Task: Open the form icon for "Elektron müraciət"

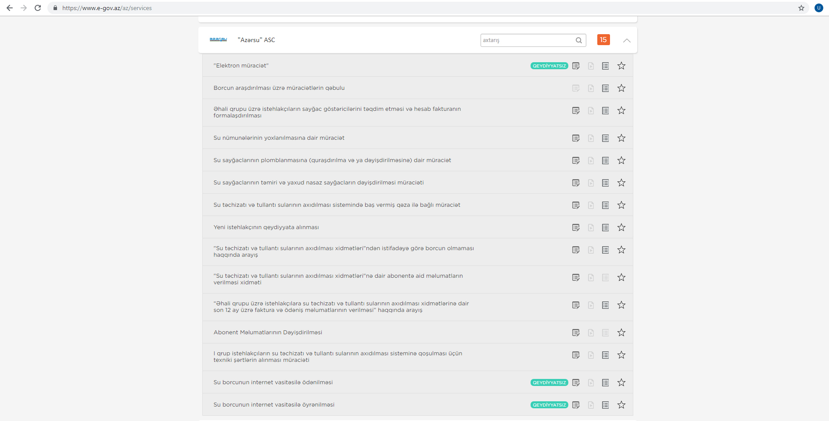Action: [576, 66]
